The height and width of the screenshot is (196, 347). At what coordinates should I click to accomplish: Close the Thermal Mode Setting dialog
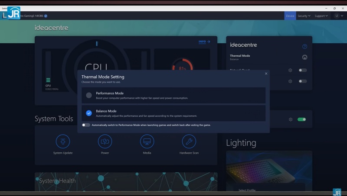tap(266, 74)
